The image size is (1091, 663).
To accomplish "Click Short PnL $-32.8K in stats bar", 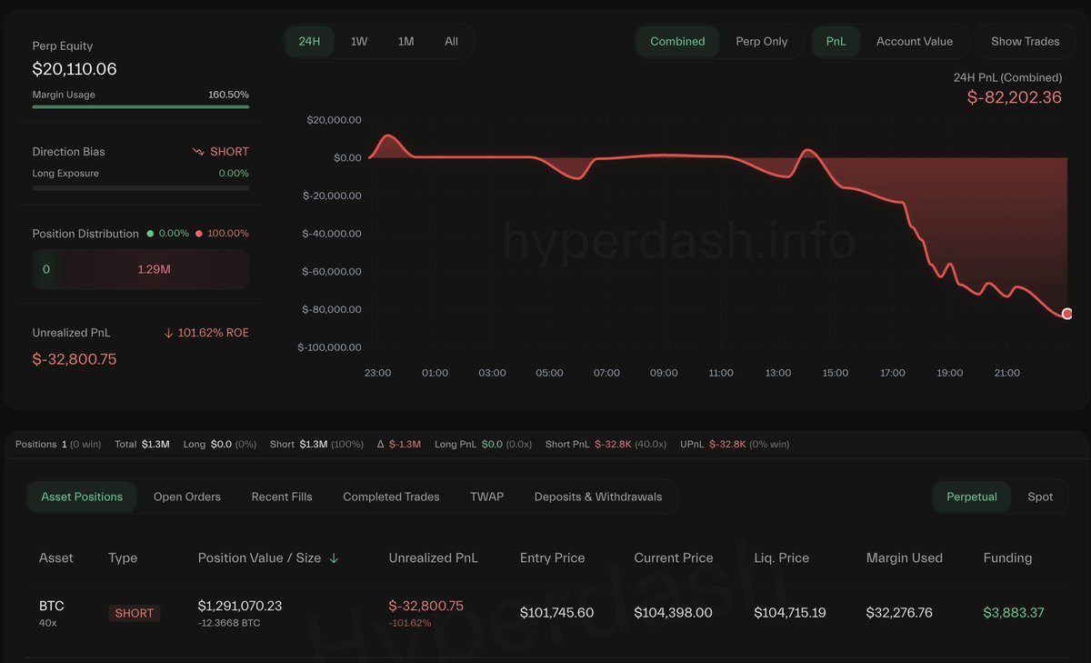I will coord(606,444).
